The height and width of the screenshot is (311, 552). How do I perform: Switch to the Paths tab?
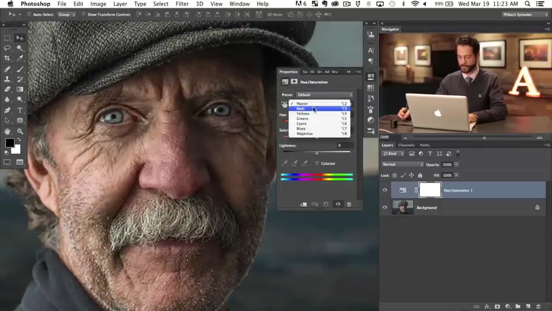point(425,145)
